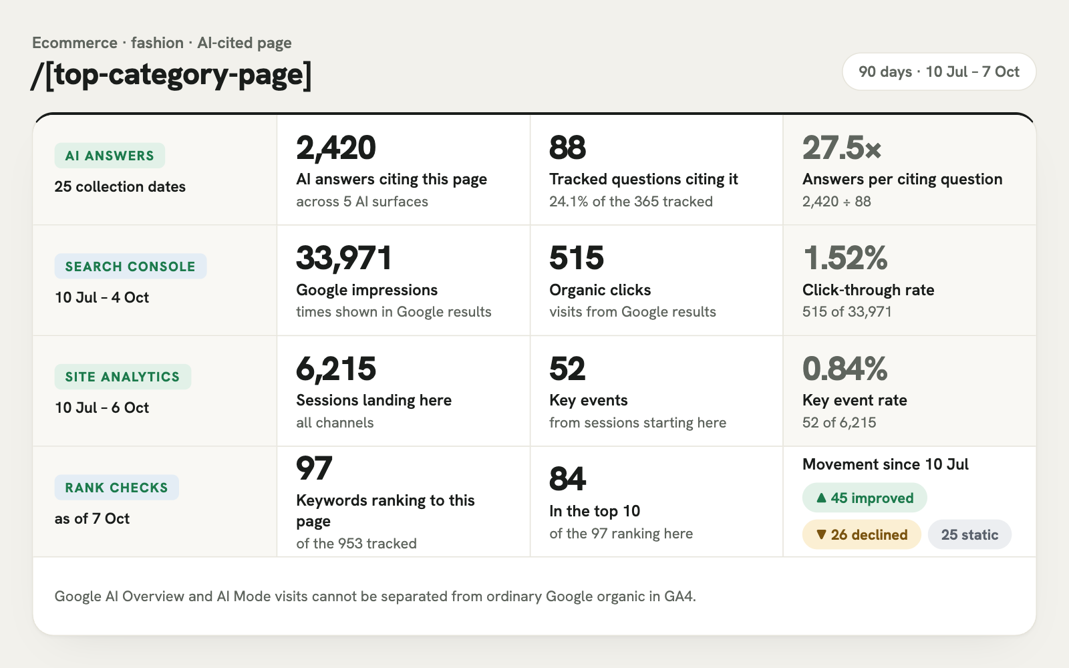Viewport: 1069px width, 668px height.
Task: Click the 88 tracked questions value
Action: click(x=567, y=148)
